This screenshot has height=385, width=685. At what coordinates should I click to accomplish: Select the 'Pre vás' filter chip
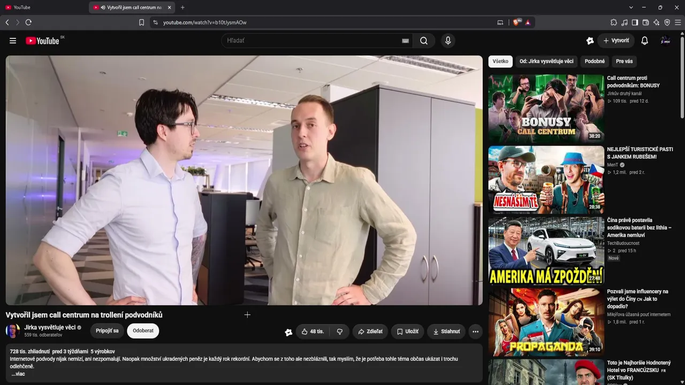click(x=624, y=61)
